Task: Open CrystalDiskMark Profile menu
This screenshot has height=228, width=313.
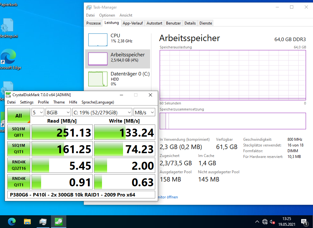Action: pyautogui.click(x=43, y=102)
